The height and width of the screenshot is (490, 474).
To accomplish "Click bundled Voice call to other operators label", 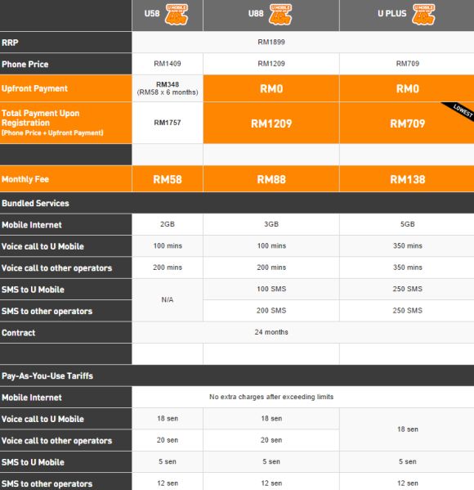I will (x=56, y=267).
